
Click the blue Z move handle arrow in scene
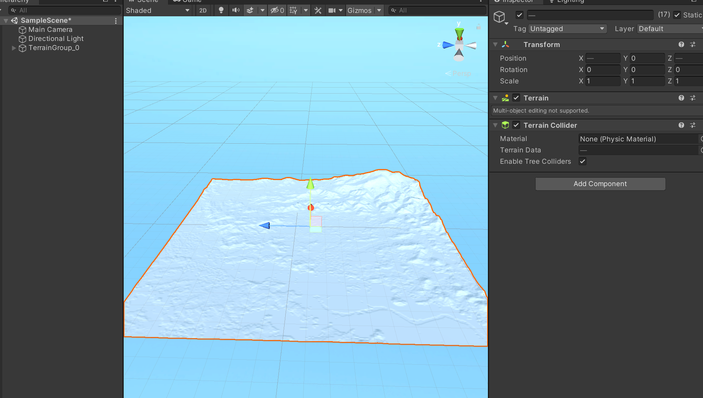point(264,226)
